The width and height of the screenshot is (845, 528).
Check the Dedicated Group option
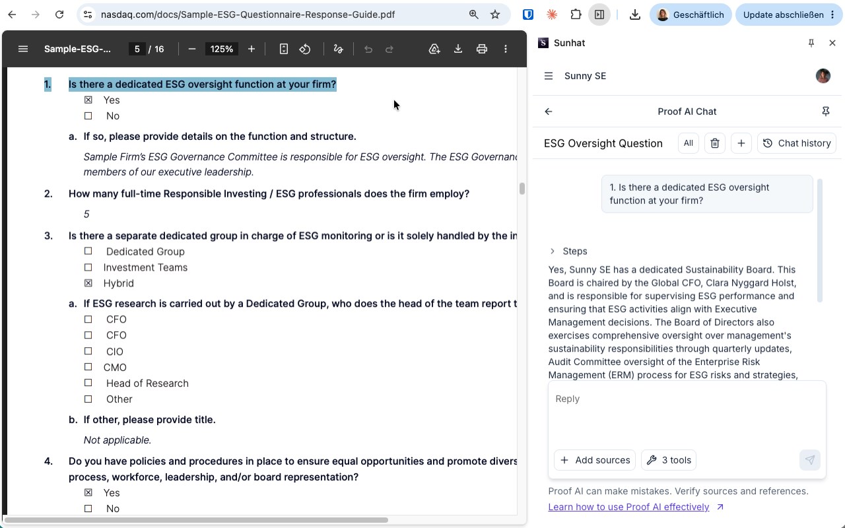coord(88,251)
